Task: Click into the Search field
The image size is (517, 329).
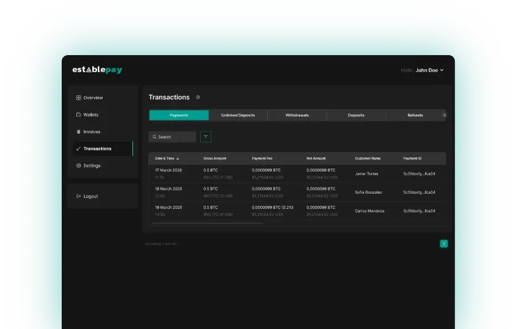Action: click(x=172, y=137)
